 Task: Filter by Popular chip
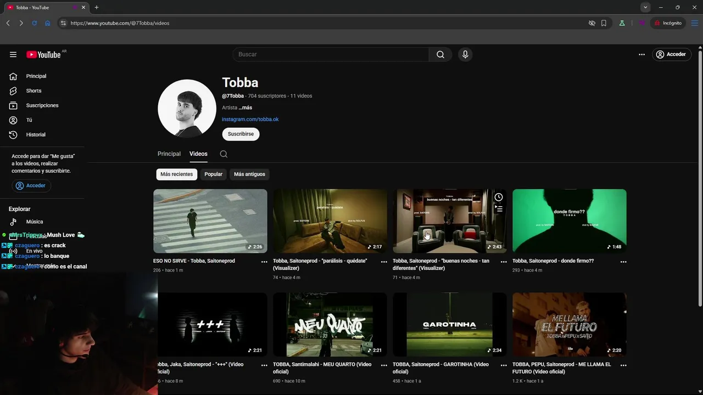[214, 174]
